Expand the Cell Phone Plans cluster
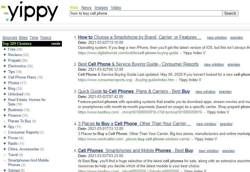Screen dimensions: 250x172 pyautogui.click(x=4, y=77)
